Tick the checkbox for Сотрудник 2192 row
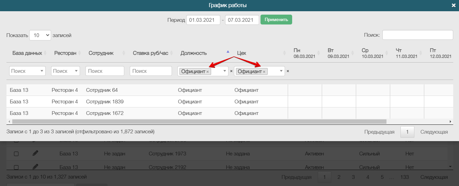 16,167
